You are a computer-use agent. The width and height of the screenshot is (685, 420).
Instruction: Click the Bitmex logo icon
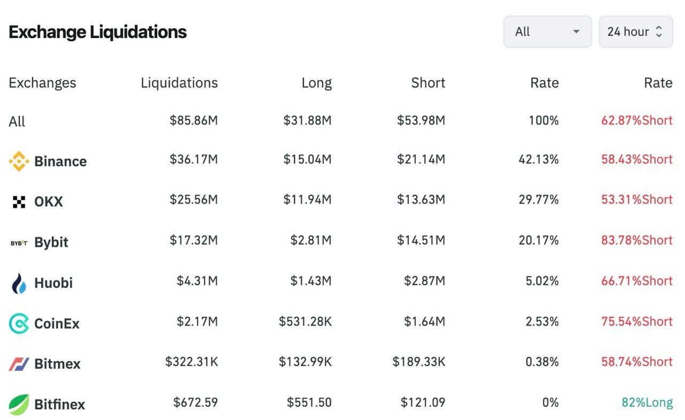19,364
